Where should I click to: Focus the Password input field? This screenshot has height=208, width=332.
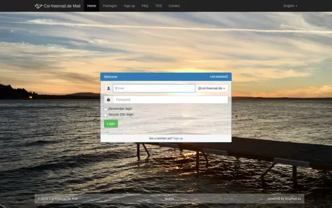click(170, 99)
